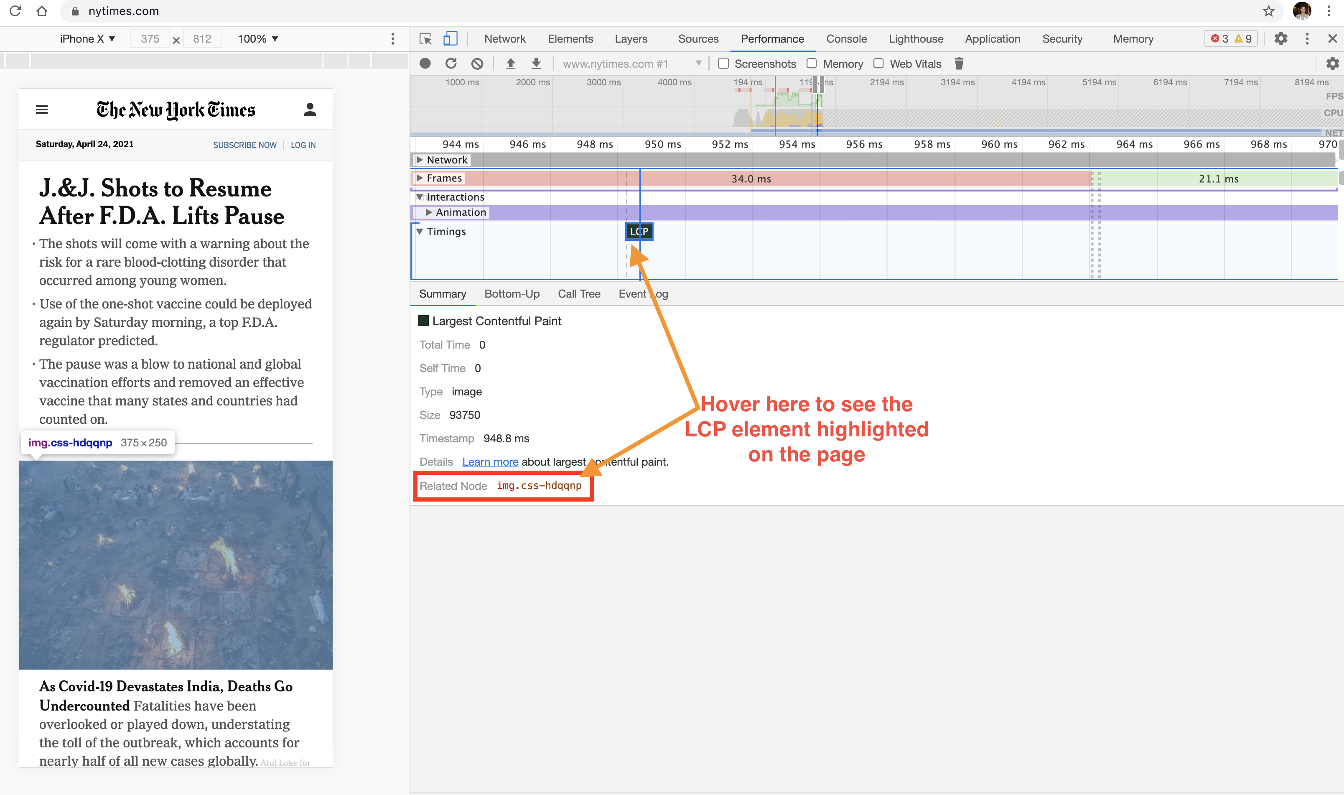Open the 100% zoom dropdown
Screen dimensions: 1344x795
258,38
